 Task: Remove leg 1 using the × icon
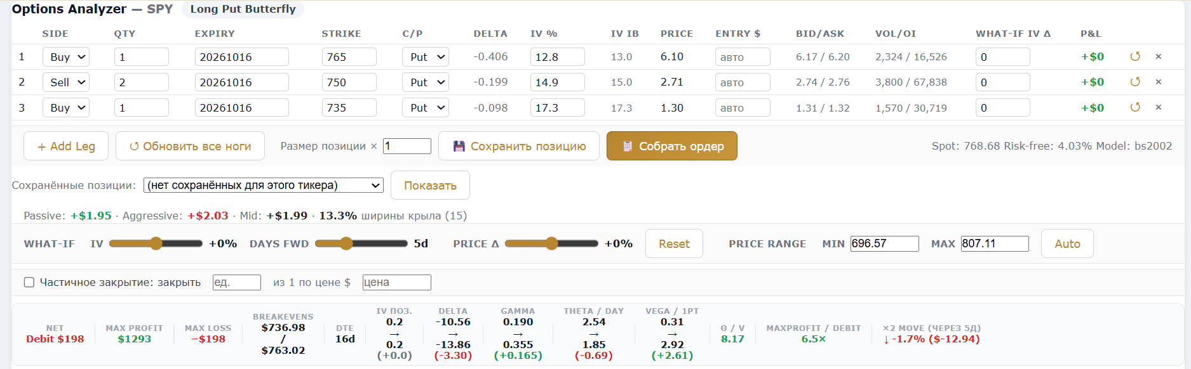click(1159, 56)
